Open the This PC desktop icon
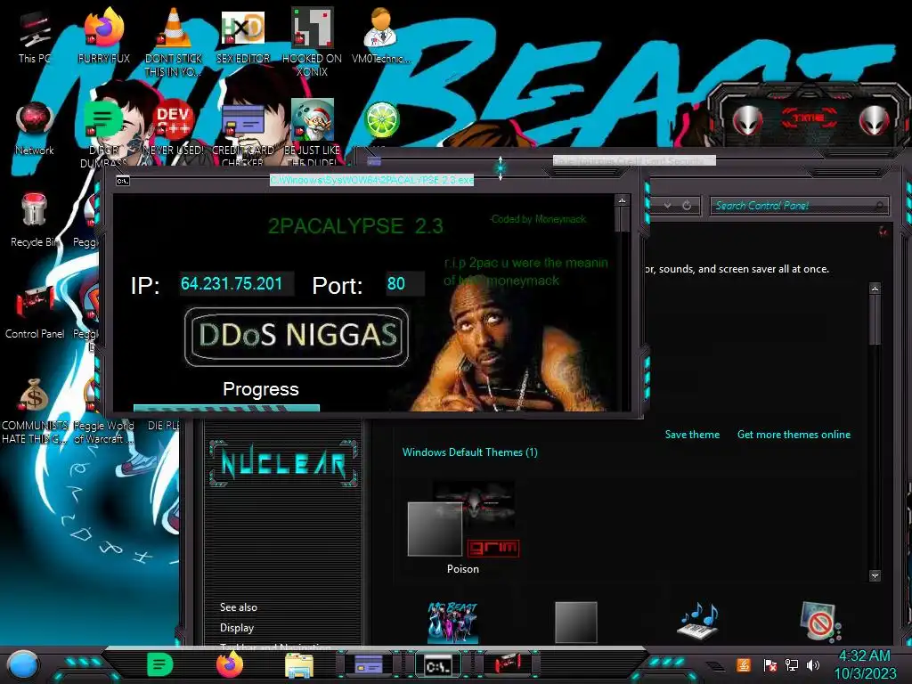912x684 pixels. tap(34, 35)
